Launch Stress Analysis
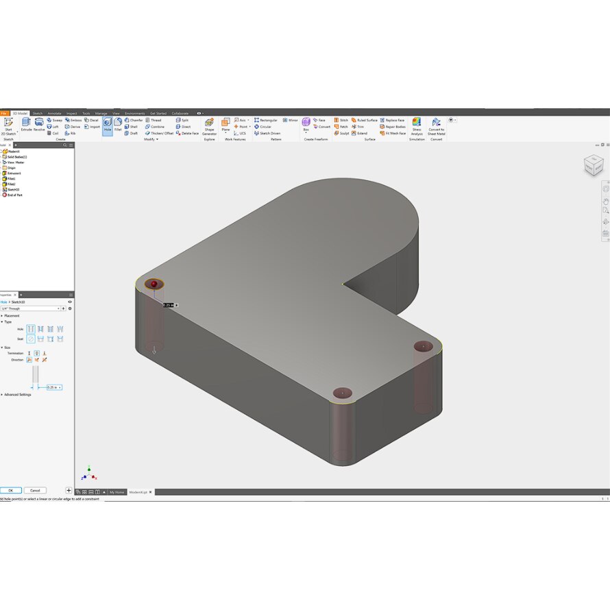Screen dimensions: 610x610 [x=417, y=127]
